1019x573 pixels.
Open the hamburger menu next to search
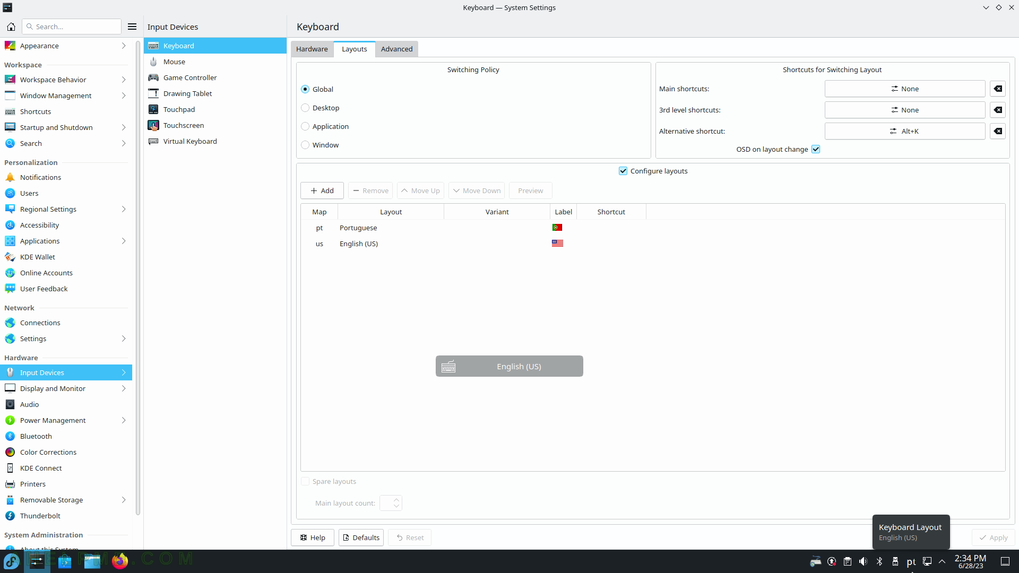[x=132, y=27]
